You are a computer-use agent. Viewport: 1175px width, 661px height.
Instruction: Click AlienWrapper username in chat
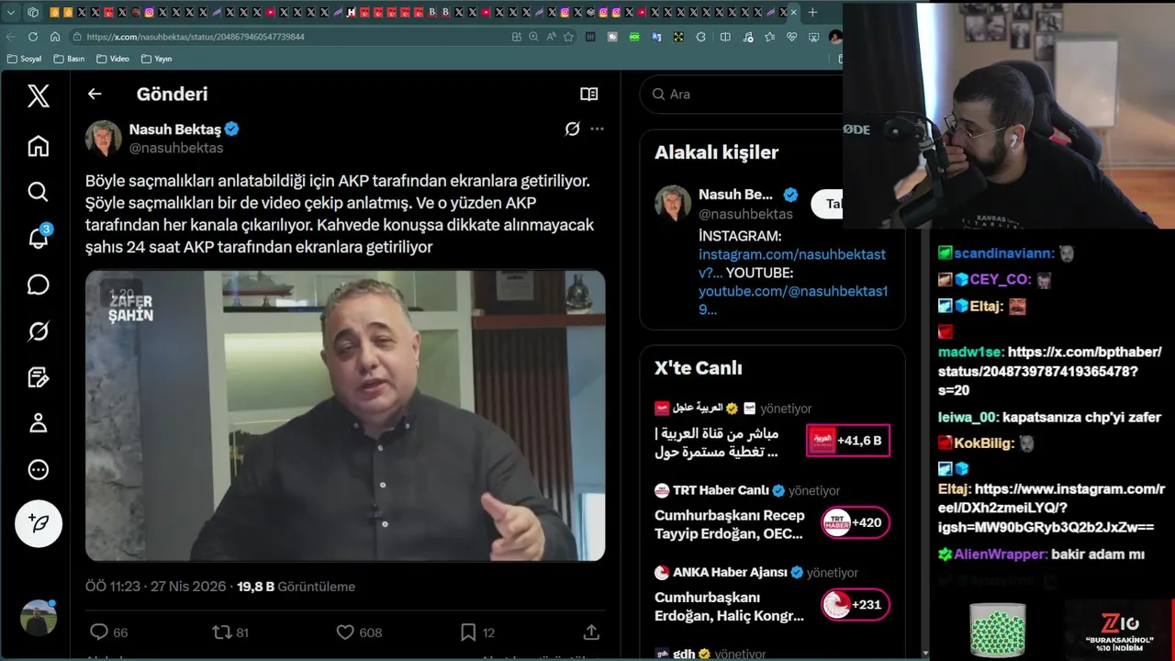(1000, 555)
